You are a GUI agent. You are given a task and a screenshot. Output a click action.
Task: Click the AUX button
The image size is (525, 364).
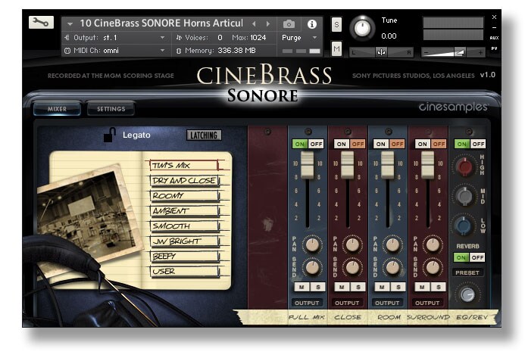tap(494, 38)
